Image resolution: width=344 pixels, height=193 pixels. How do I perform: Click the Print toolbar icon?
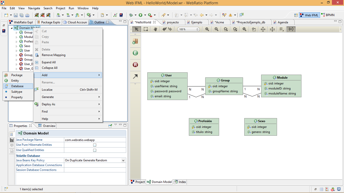(27, 15)
